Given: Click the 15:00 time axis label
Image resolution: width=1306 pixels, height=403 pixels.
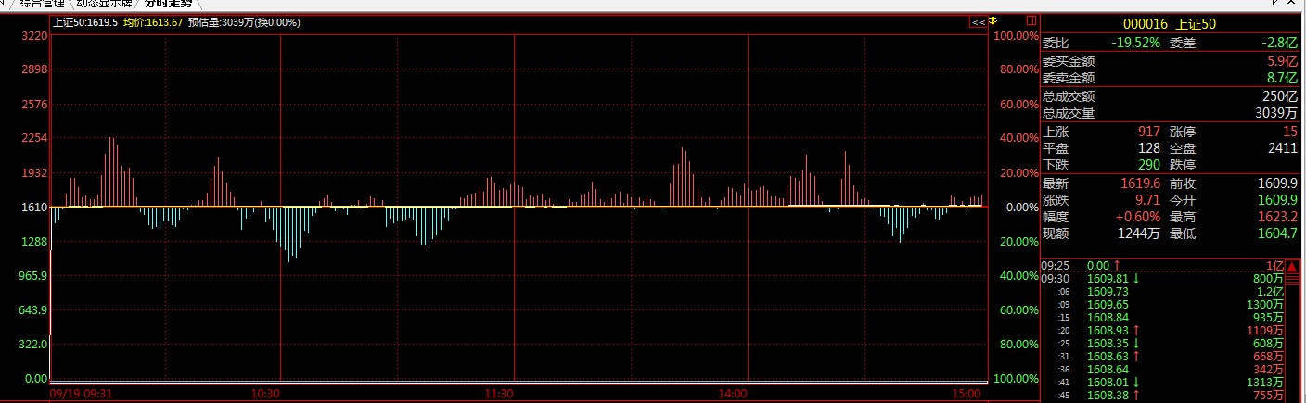Looking at the screenshot, I should coord(967,394).
